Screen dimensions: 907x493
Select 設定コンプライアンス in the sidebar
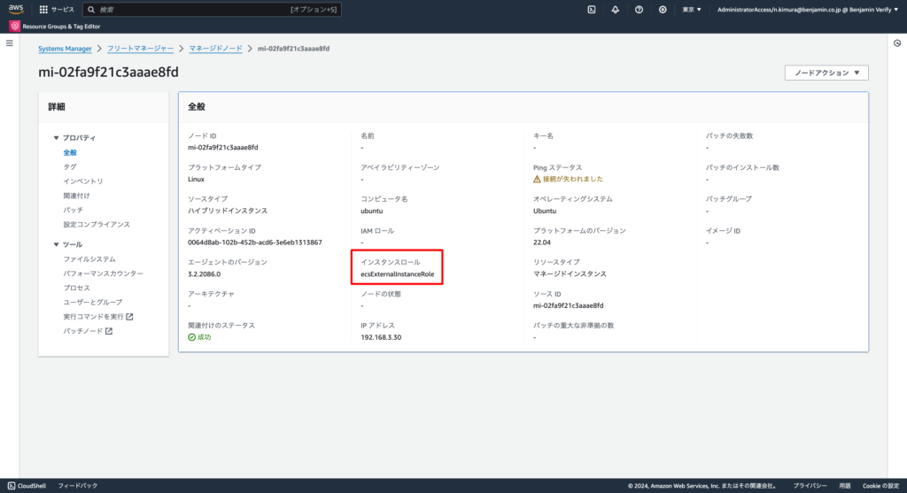[96, 224]
